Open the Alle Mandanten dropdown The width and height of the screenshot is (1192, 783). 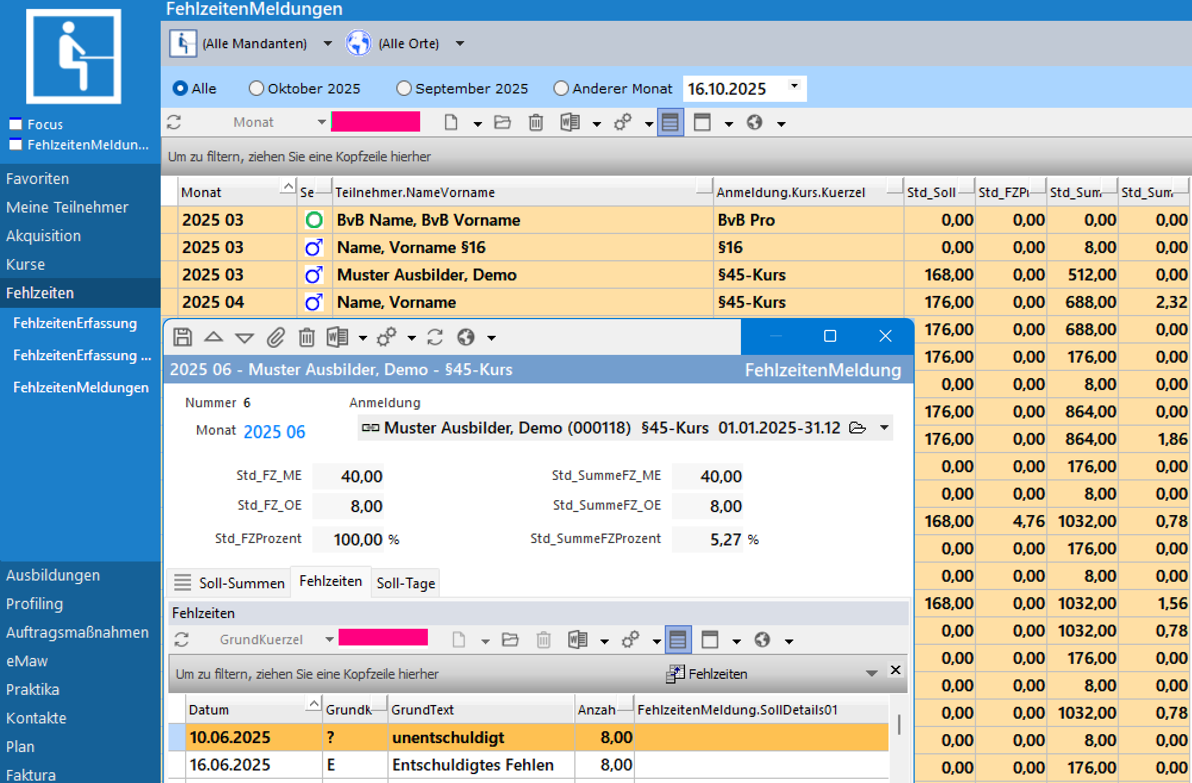point(327,43)
